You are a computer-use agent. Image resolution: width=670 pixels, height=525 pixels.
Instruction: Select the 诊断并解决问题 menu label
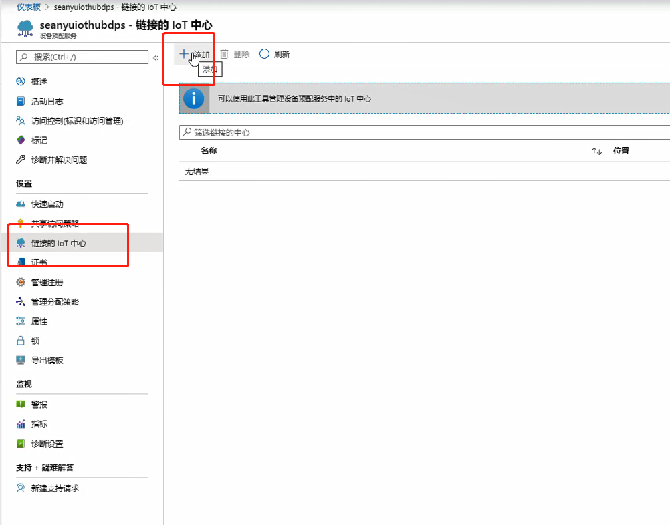pos(59,160)
